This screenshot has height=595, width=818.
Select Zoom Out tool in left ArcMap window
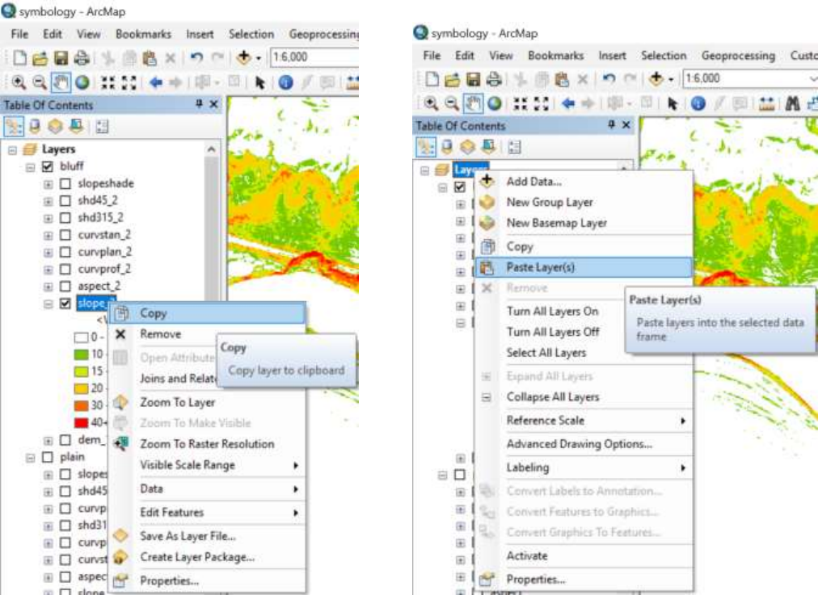click(x=40, y=82)
